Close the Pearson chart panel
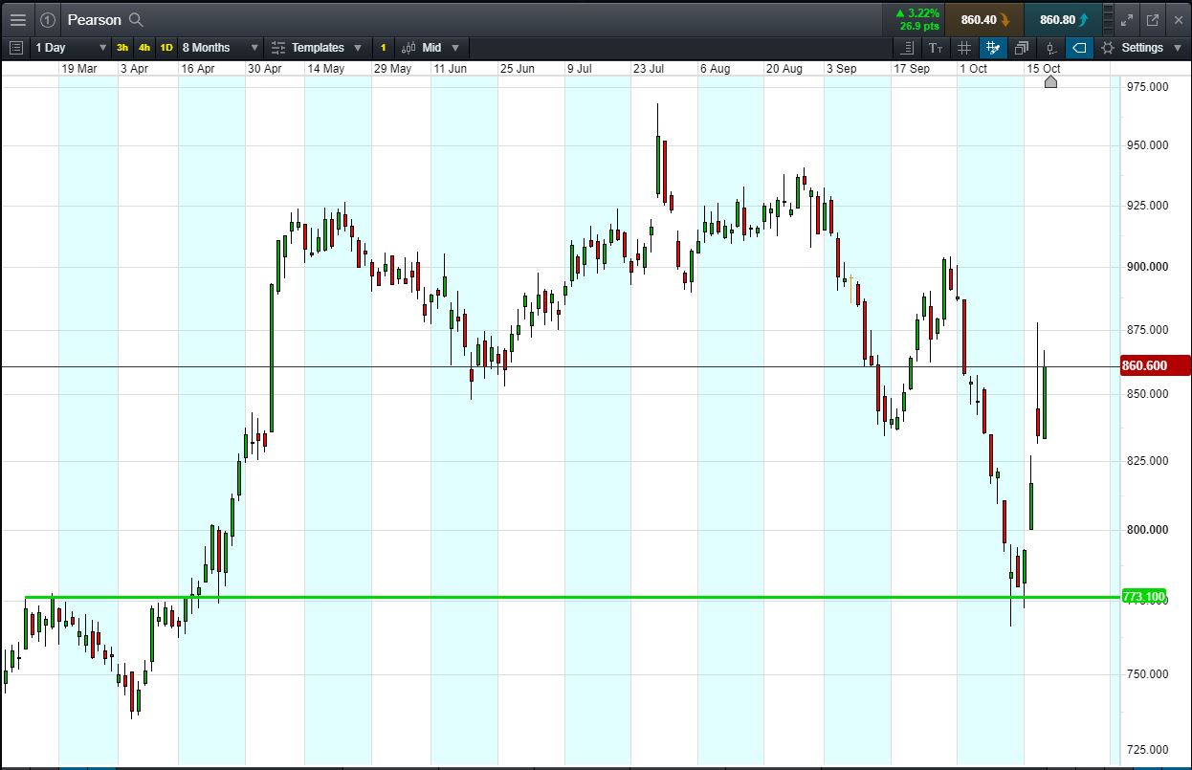Viewport: 1192px width, 770px height. pos(1177,19)
